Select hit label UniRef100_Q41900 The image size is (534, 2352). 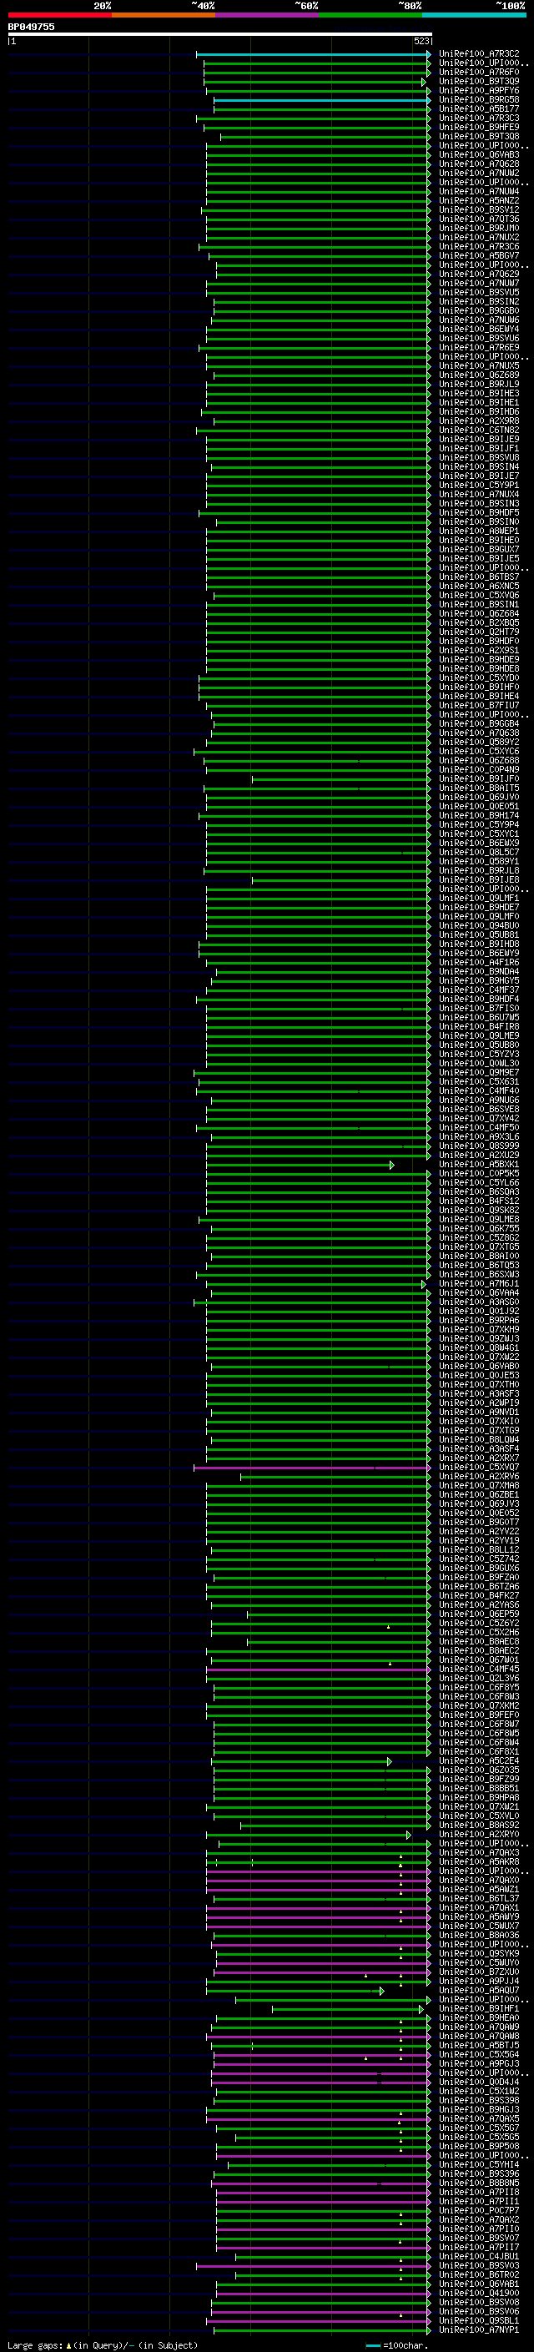pos(479,2294)
